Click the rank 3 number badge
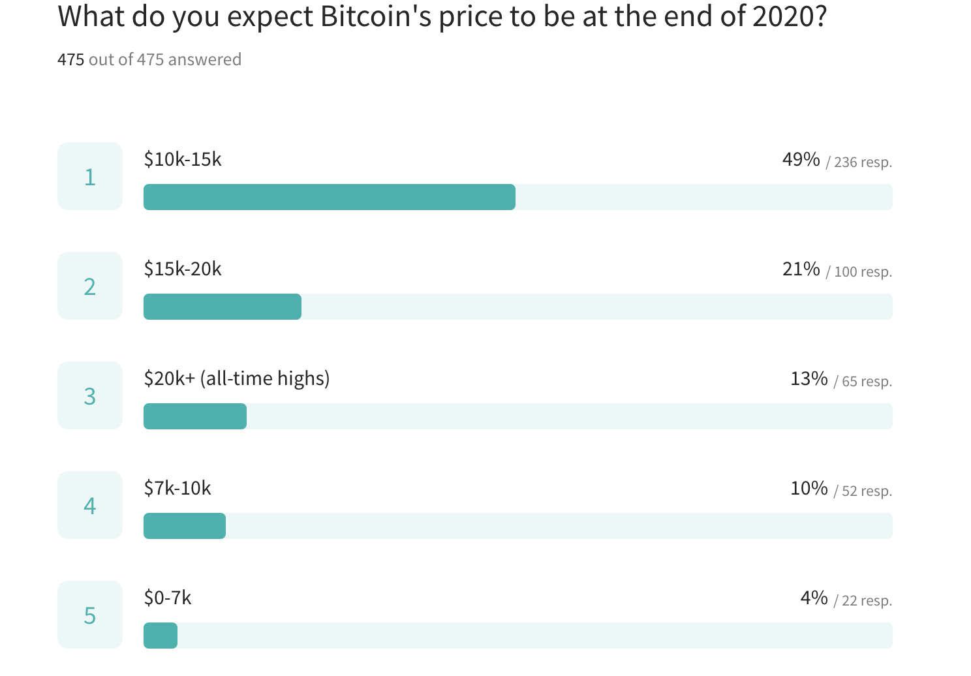Viewport: 971px width, 676px height. pos(90,395)
